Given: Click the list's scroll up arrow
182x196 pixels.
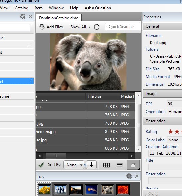Looking at the screenshot, I should (138, 95).
